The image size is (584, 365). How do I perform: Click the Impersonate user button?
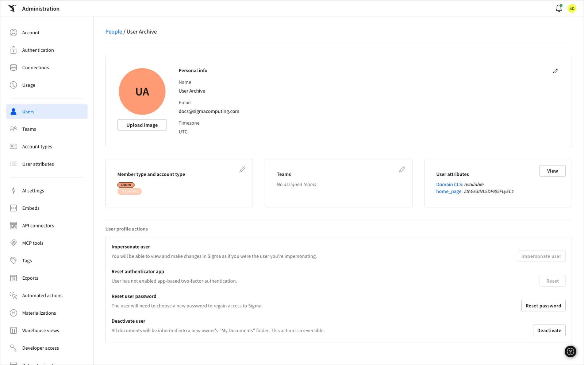pos(541,256)
